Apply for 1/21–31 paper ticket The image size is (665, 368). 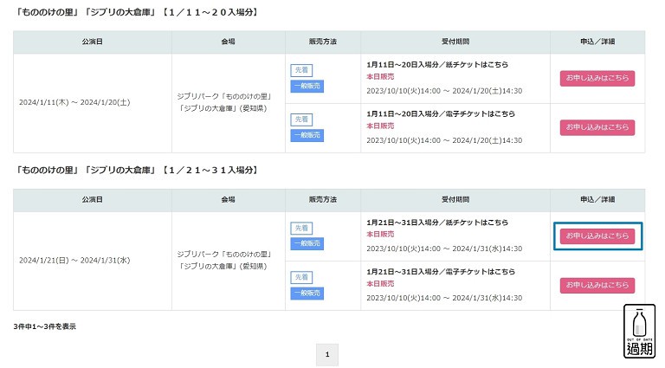click(x=597, y=236)
